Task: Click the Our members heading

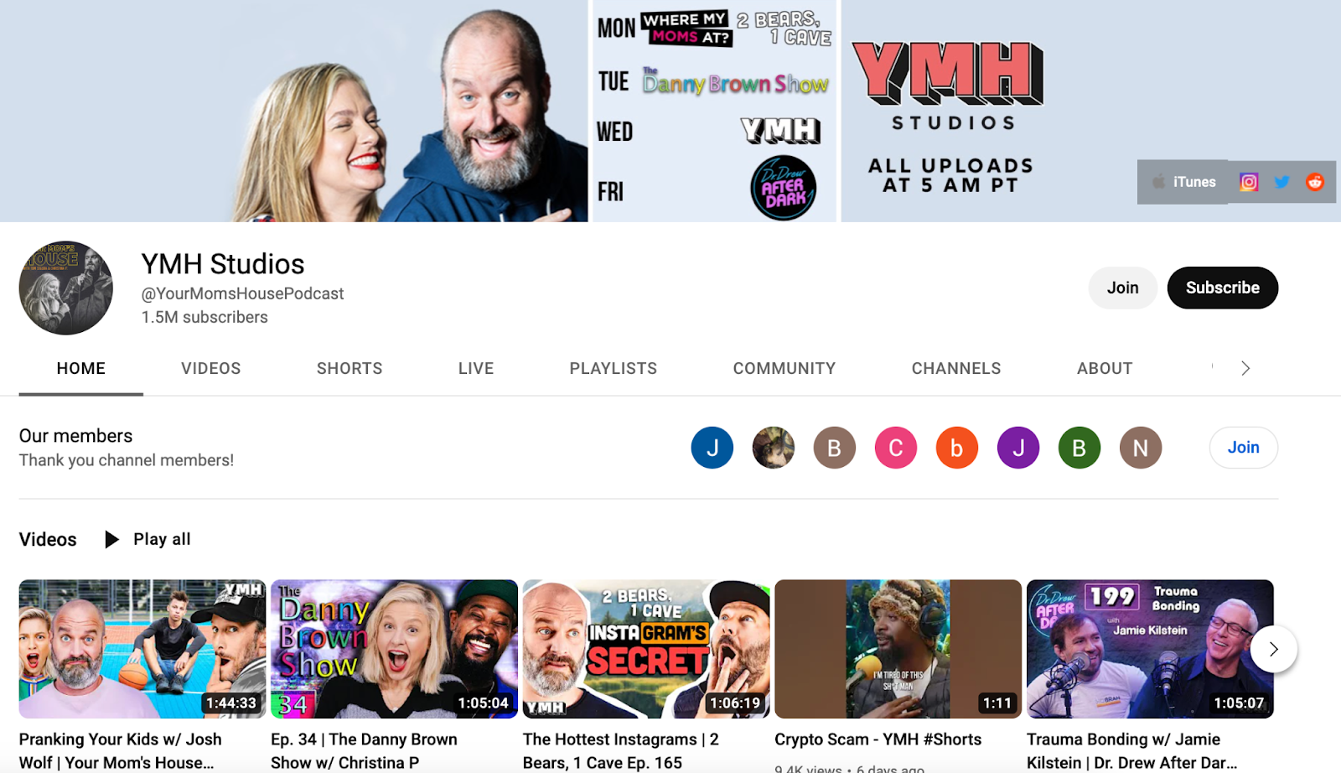Action: click(x=76, y=436)
